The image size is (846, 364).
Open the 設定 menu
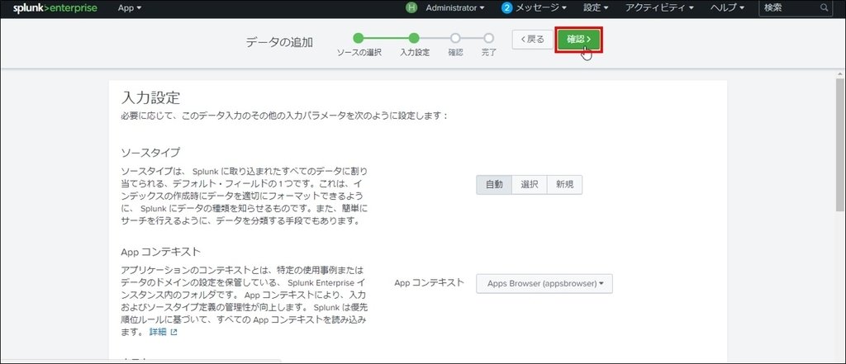[x=596, y=8]
